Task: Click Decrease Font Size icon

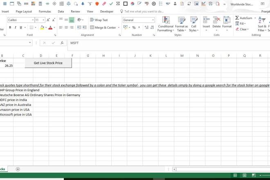Action: (x=54, y=20)
